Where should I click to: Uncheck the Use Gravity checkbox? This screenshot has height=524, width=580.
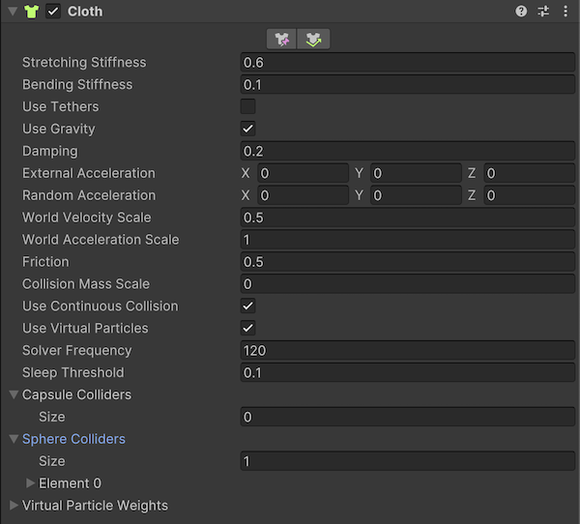pos(248,129)
